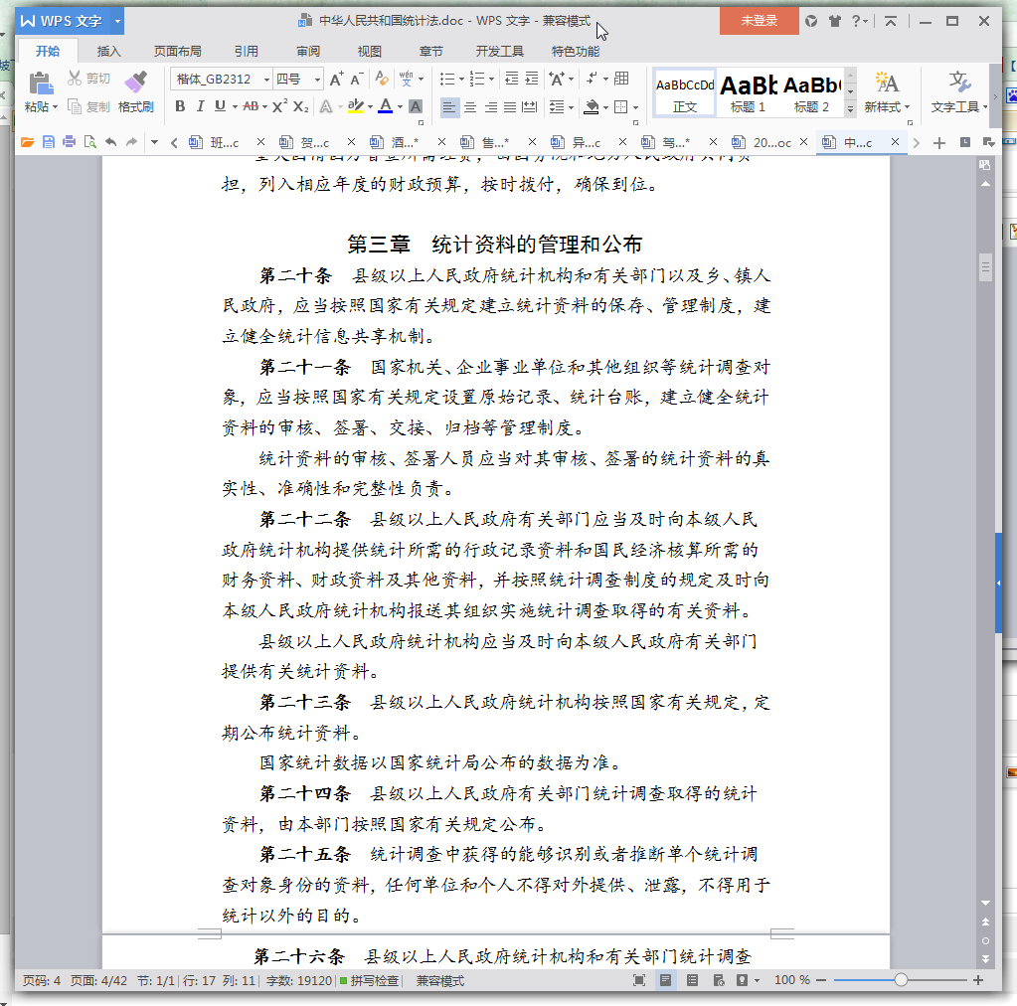Screen dimensions: 1017x1006
Task: Open the Text Tools (文字工具) icon
Action: point(959,83)
